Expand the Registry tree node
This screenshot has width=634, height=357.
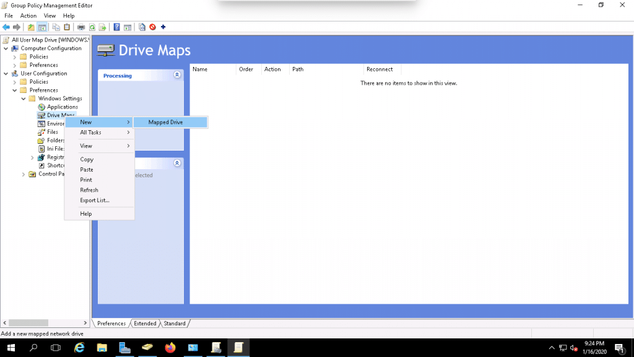click(32, 157)
